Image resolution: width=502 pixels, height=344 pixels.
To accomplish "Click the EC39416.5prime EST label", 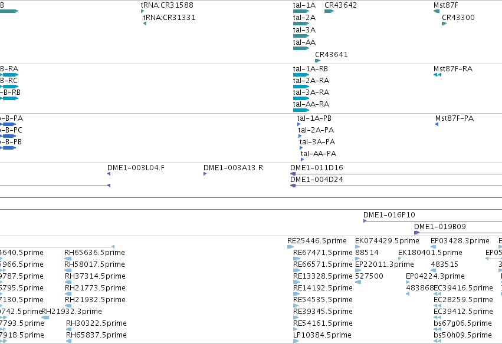I will click(463, 288).
